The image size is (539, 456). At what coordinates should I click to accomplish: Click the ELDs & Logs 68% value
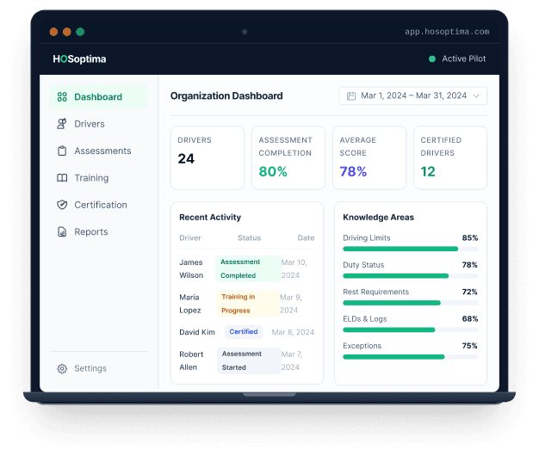[470, 319]
